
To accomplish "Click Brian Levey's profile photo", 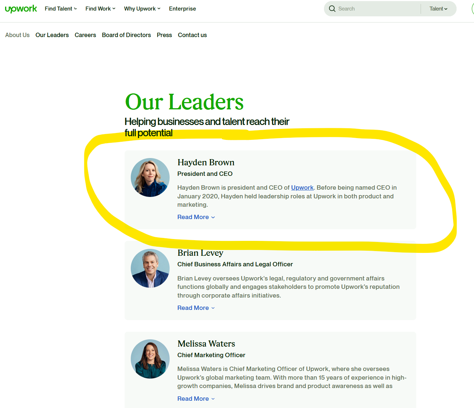I will (x=150, y=268).
